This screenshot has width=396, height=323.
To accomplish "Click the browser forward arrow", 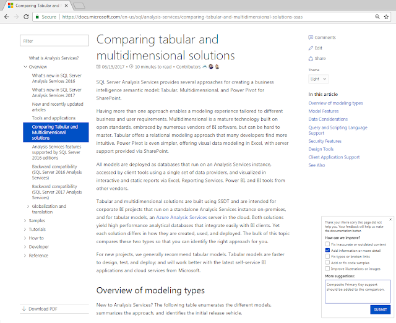I will tap(17, 17).
